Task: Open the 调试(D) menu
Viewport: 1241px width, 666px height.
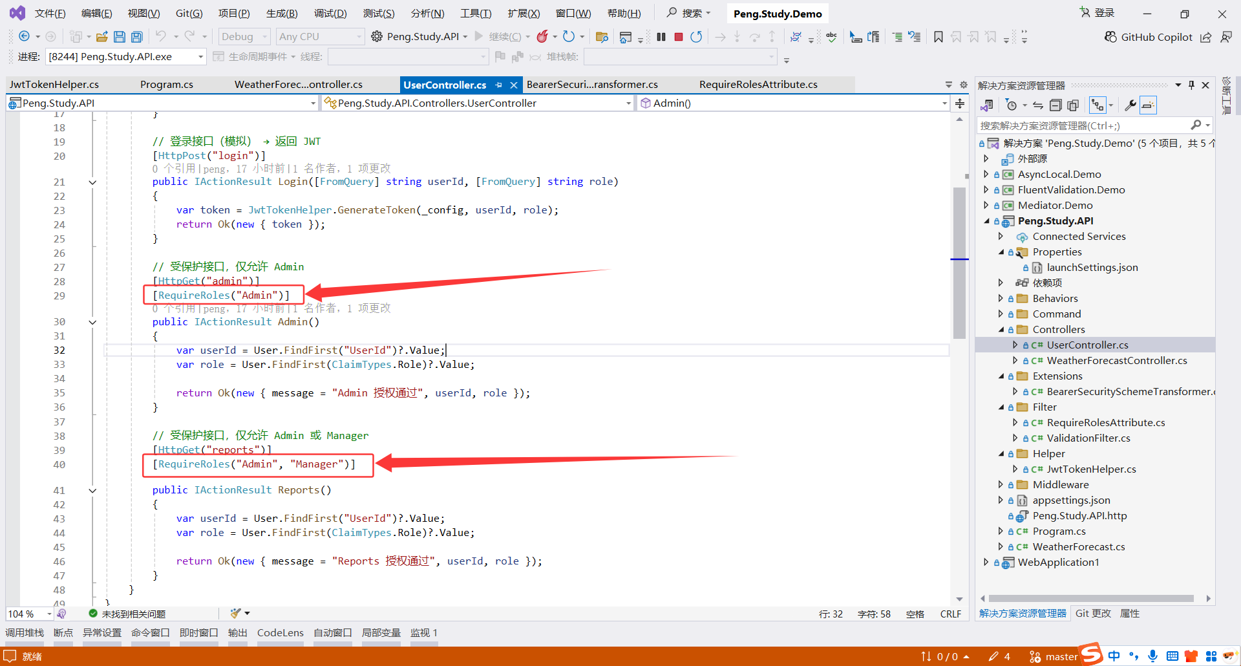Action: point(330,14)
